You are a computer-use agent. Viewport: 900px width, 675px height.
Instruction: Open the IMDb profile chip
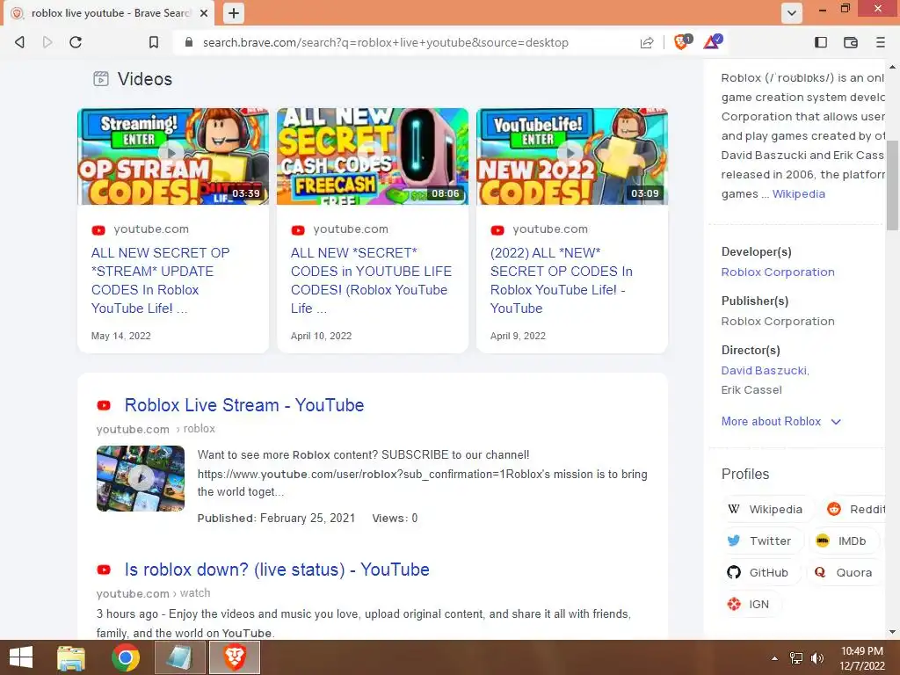click(845, 541)
